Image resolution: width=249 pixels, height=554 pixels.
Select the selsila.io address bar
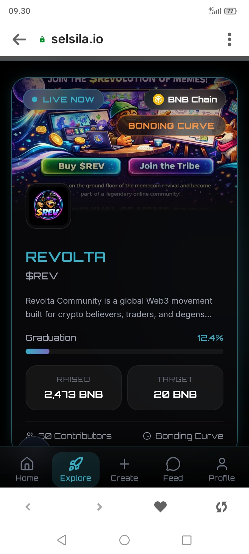click(x=77, y=39)
